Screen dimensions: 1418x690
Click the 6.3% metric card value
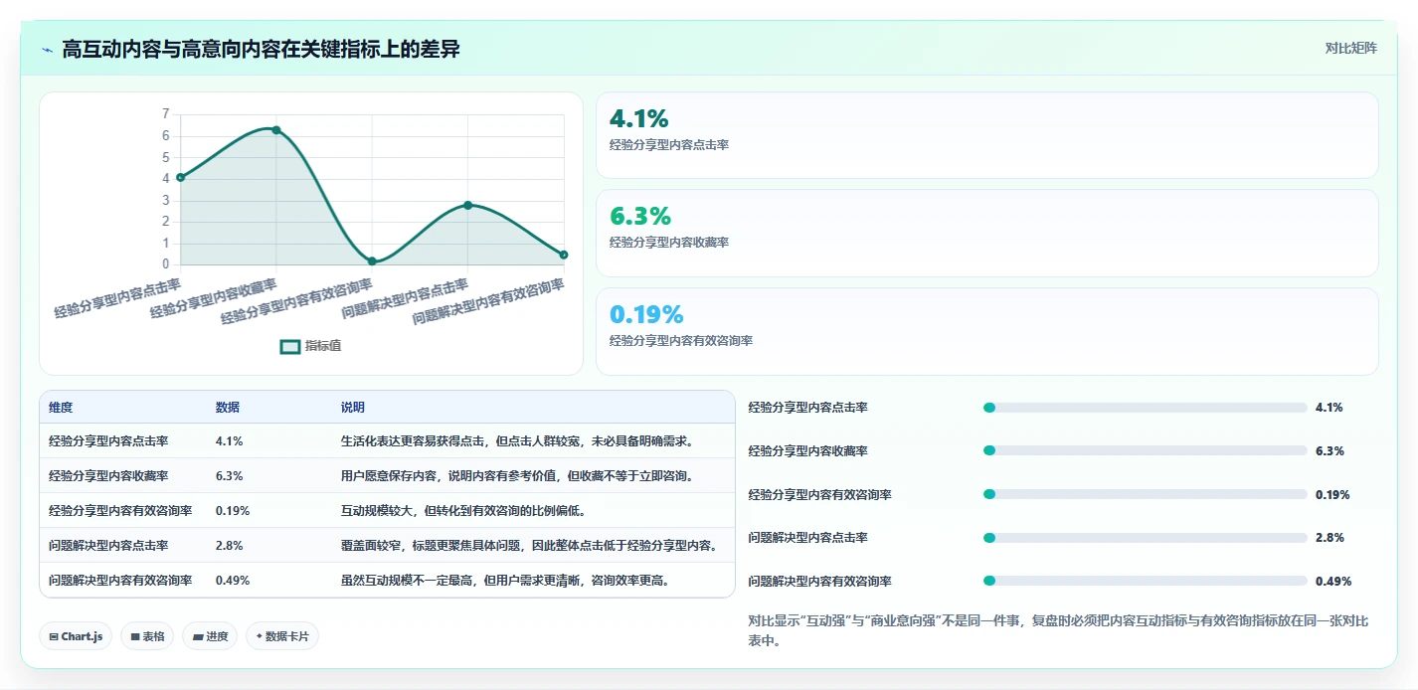(x=639, y=217)
